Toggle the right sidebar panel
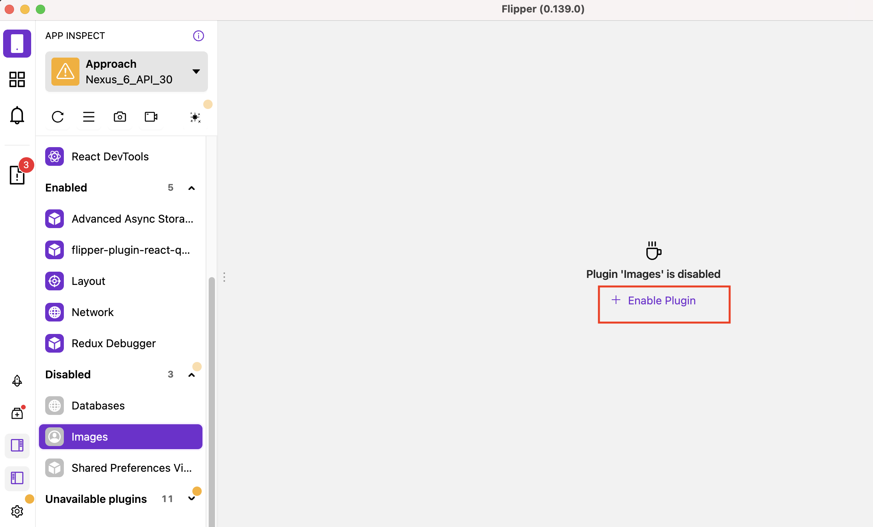The height and width of the screenshot is (527, 873). pos(17,445)
